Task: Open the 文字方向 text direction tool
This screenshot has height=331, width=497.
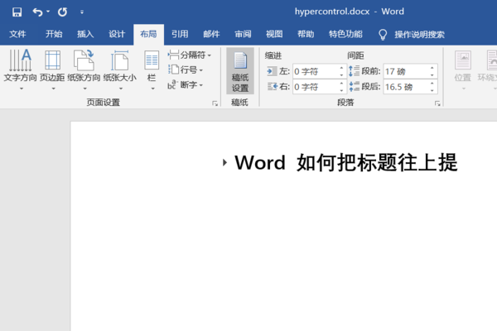Action: (x=22, y=66)
